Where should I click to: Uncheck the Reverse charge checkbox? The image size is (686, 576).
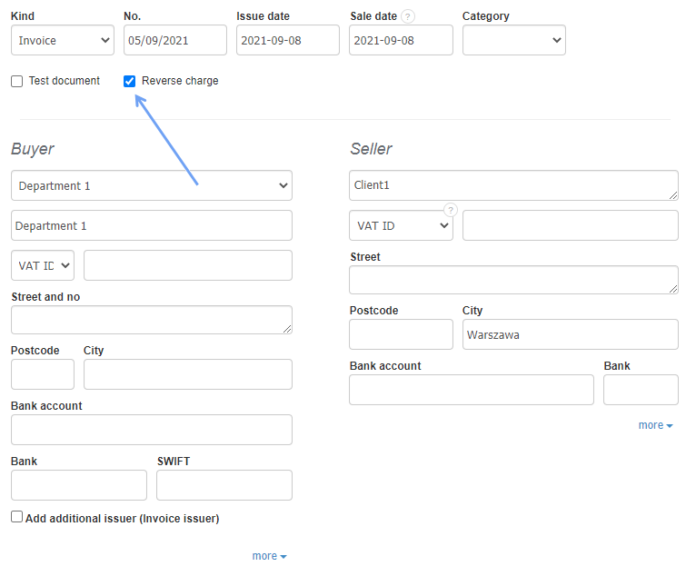pyautogui.click(x=130, y=82)
